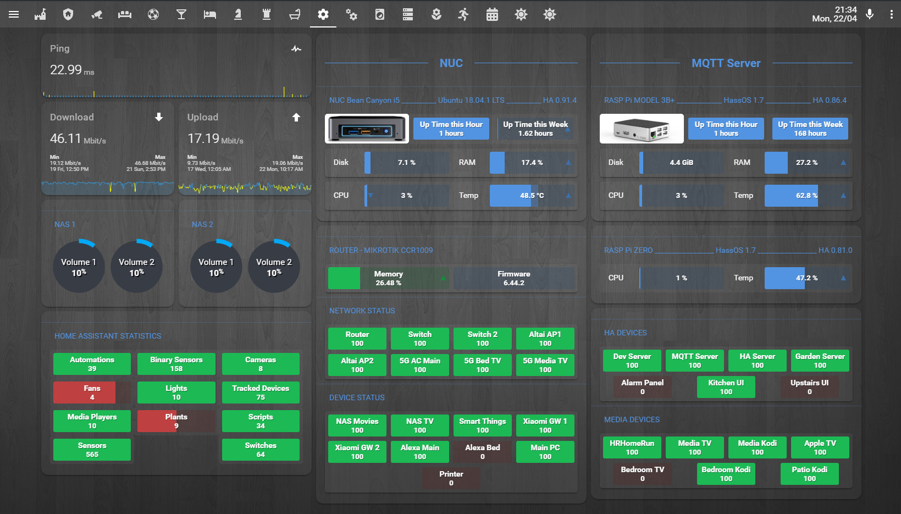Open the calendar tab in top bar
Viewport: 901px width, 514px height.
[x=492, y=15]
